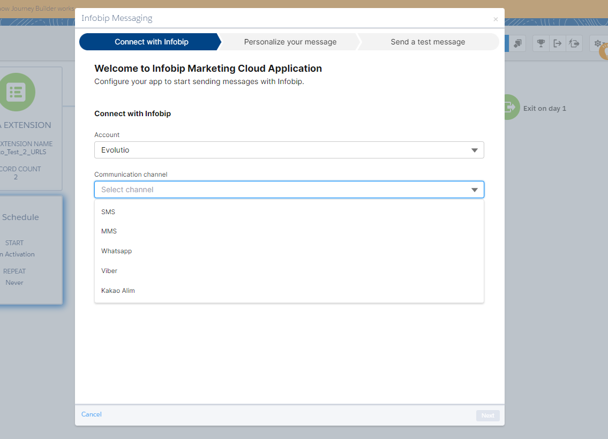Screen dimensions: 608x439
Task: Click the Account dropdown arrow
Action: 474,150
